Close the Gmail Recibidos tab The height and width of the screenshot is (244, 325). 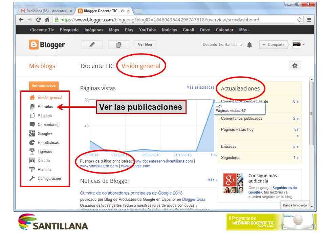(71, 11)
